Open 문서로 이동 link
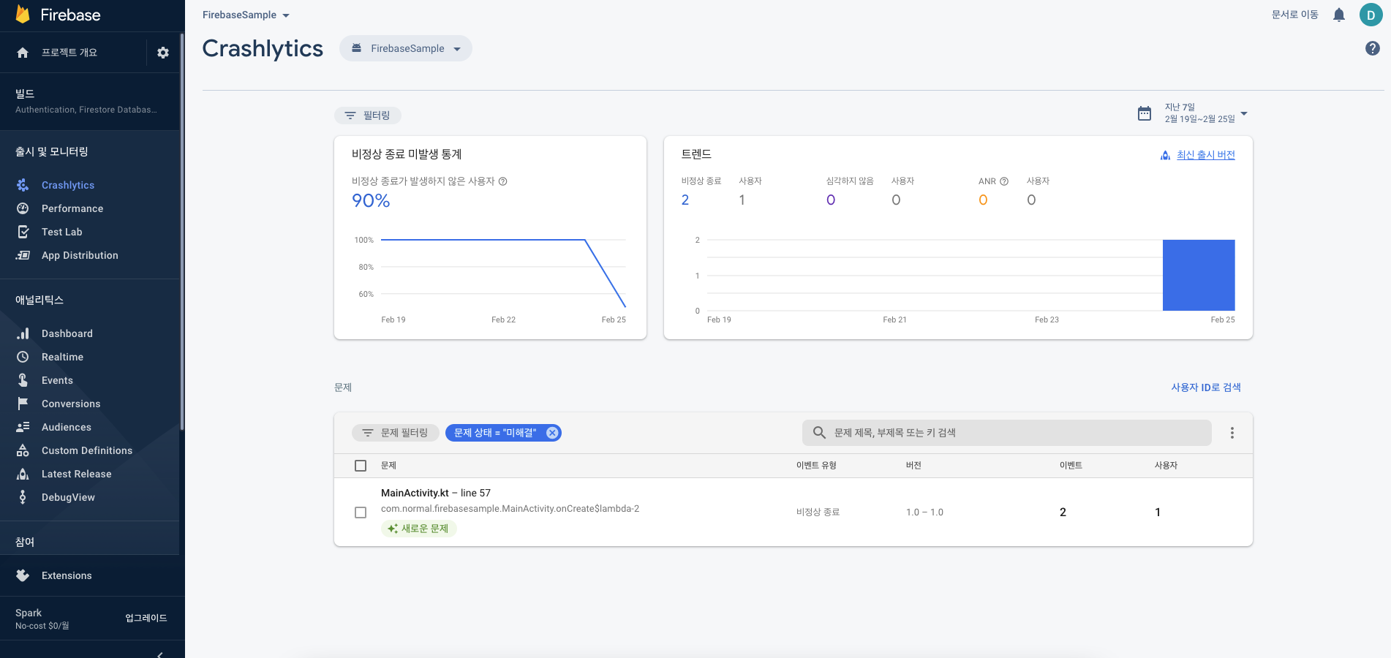This screenshot has width=1391, height=658. tap(1294, 15)
